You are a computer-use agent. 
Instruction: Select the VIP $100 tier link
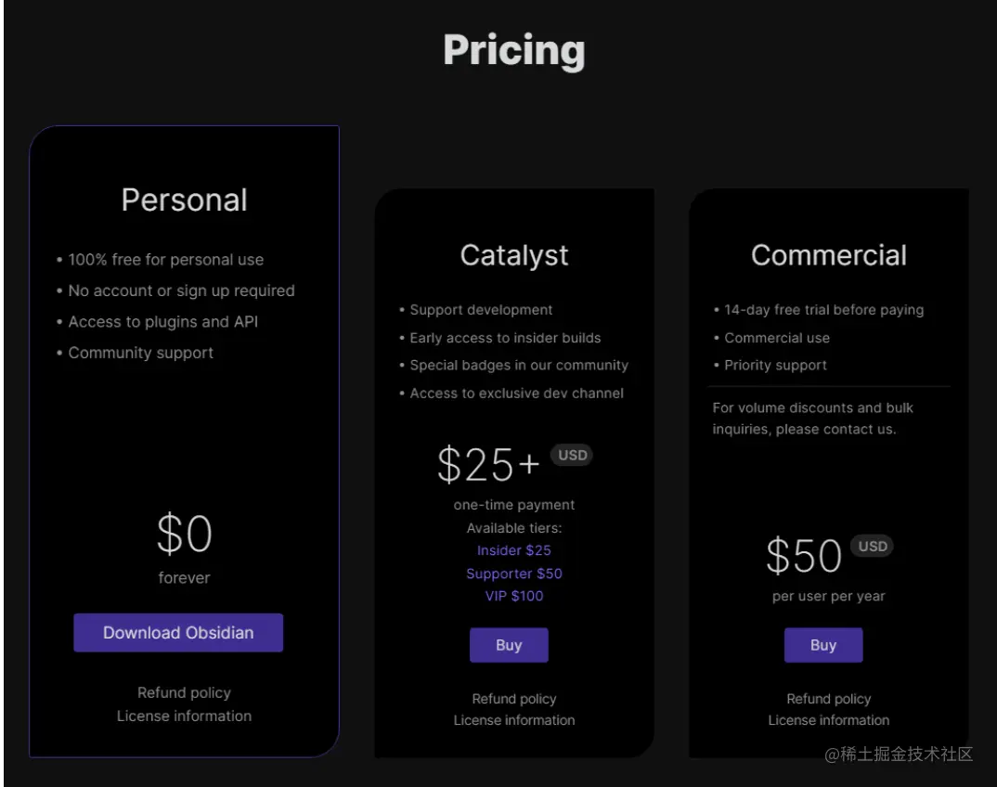click(514, 596)
